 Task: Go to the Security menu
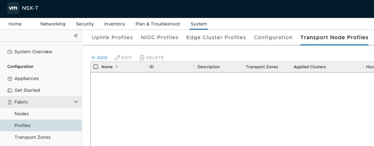(85, 24)
